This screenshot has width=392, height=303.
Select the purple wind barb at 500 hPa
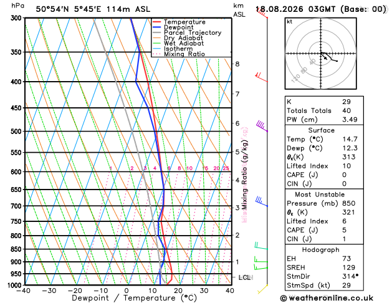262,126
